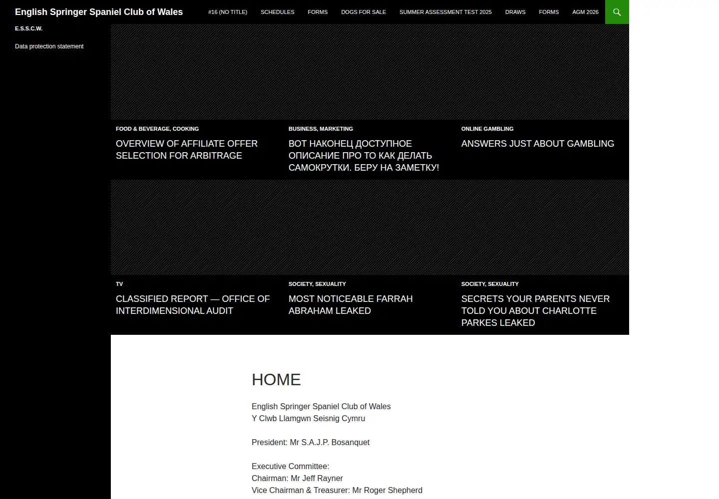
Task: Open Classified Report Interdimensional Audit post
Action: 193,305
